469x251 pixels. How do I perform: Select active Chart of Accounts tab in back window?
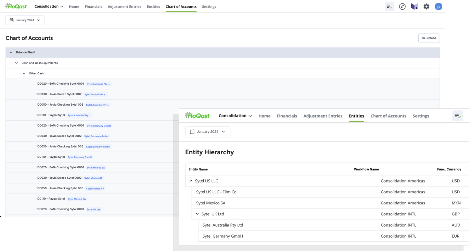coord(181,7)
